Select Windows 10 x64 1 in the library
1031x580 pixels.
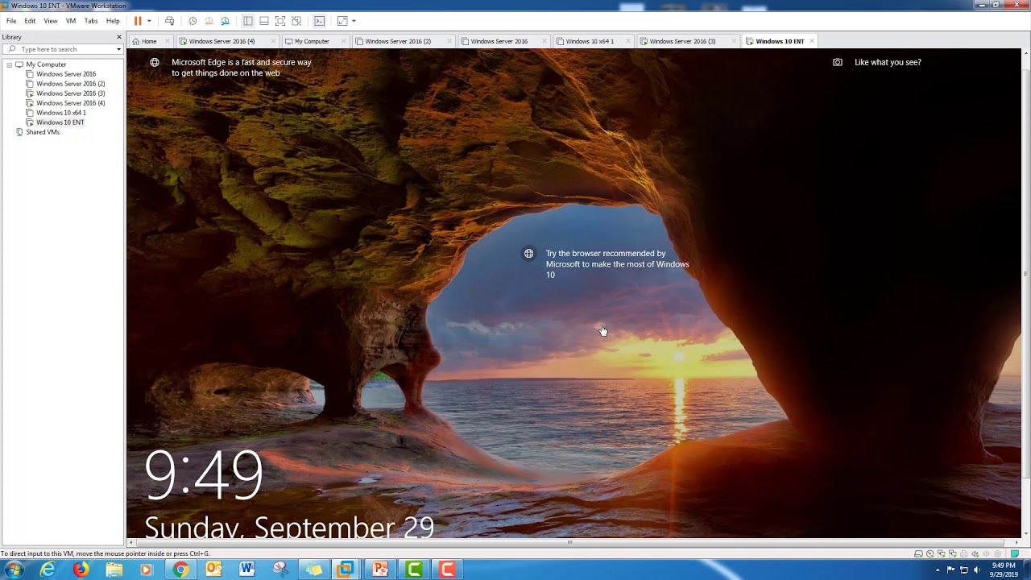point(61,113)
